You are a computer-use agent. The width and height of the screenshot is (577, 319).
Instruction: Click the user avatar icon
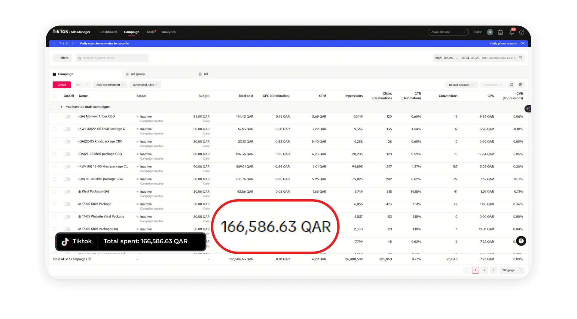(490, 32)
